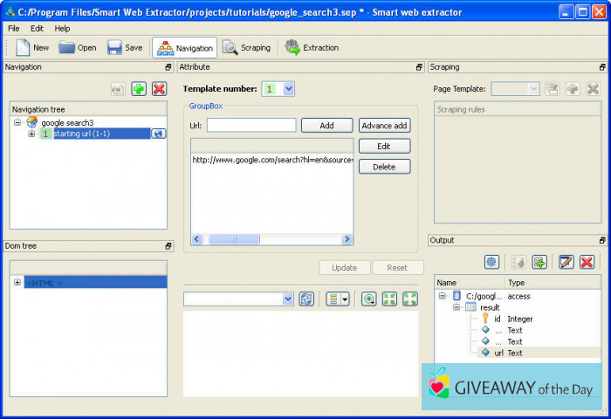Open the Template number dropdown

289,89
